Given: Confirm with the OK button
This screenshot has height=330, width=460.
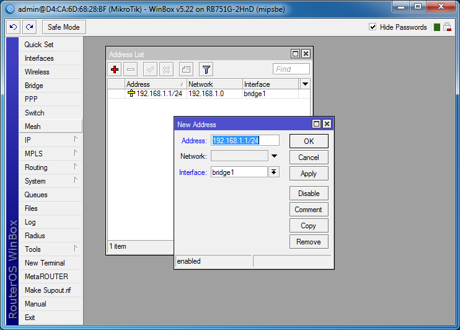Looking at the screenshot, I should pyautogui.click(x=309, y=141).
